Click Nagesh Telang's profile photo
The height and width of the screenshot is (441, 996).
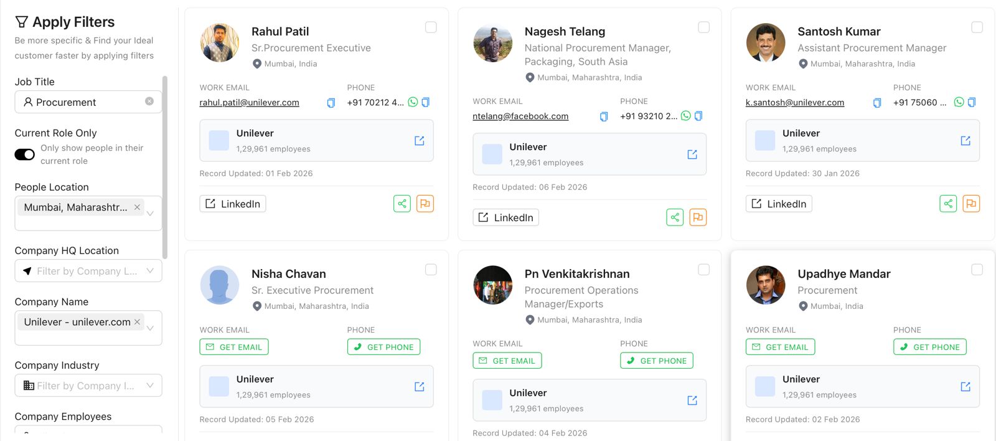click(493, 43)
